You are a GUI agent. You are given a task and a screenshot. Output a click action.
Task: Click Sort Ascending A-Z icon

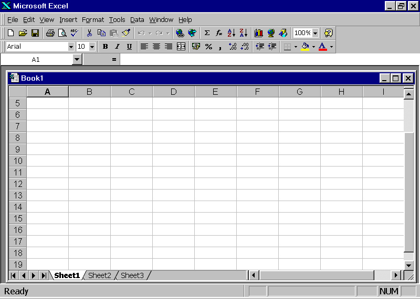[231, 33]
